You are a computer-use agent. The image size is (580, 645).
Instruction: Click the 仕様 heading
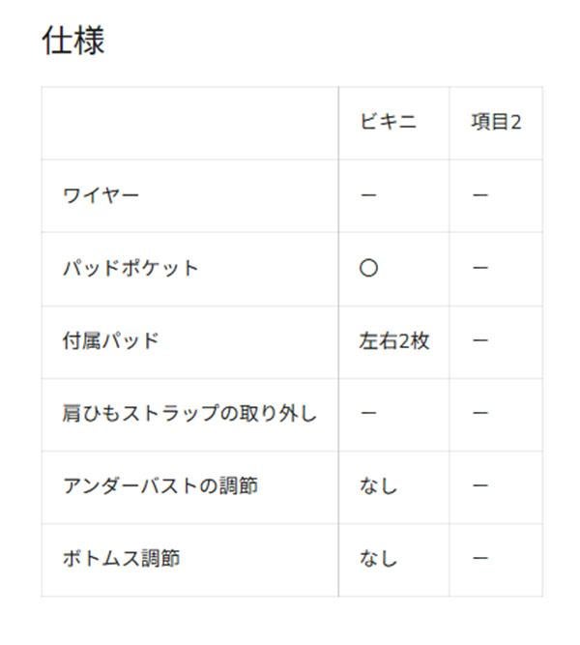point(73,41)
